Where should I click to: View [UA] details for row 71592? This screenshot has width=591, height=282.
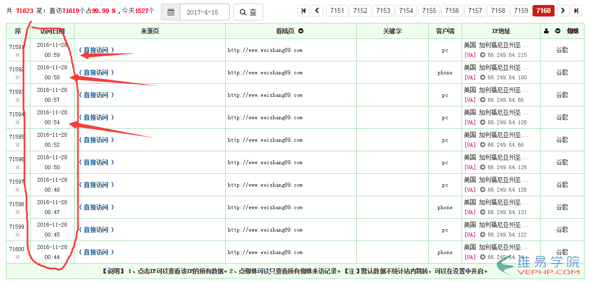(470, 77)
